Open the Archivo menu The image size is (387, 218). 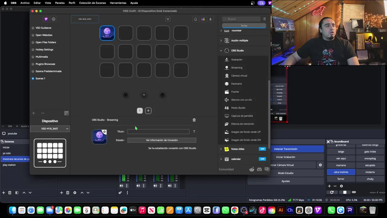coord(25,3)
